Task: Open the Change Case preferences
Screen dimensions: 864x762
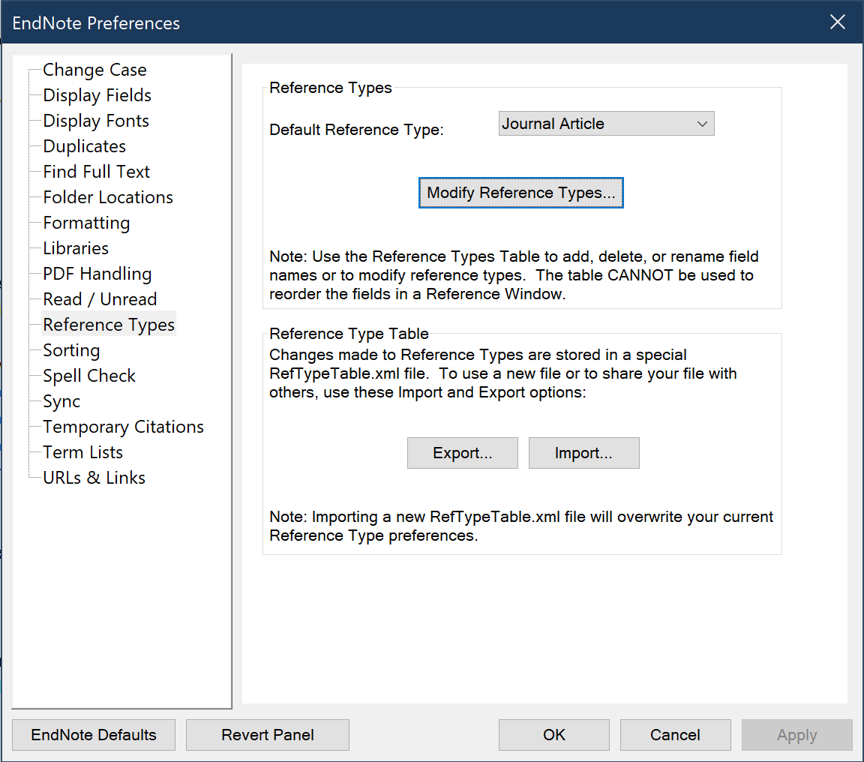Action: pos(94,70)
